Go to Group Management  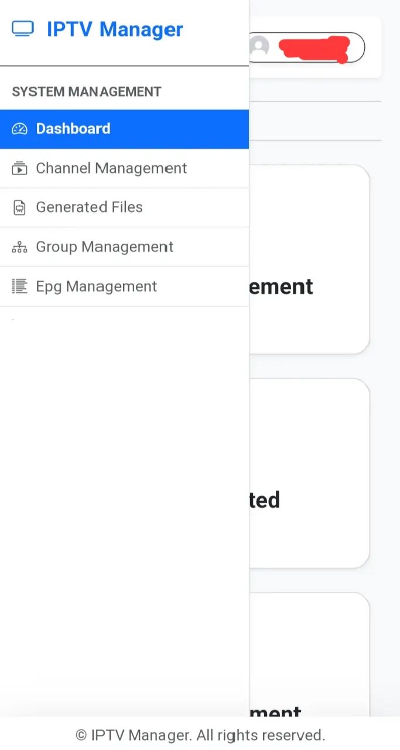point(124,247)
